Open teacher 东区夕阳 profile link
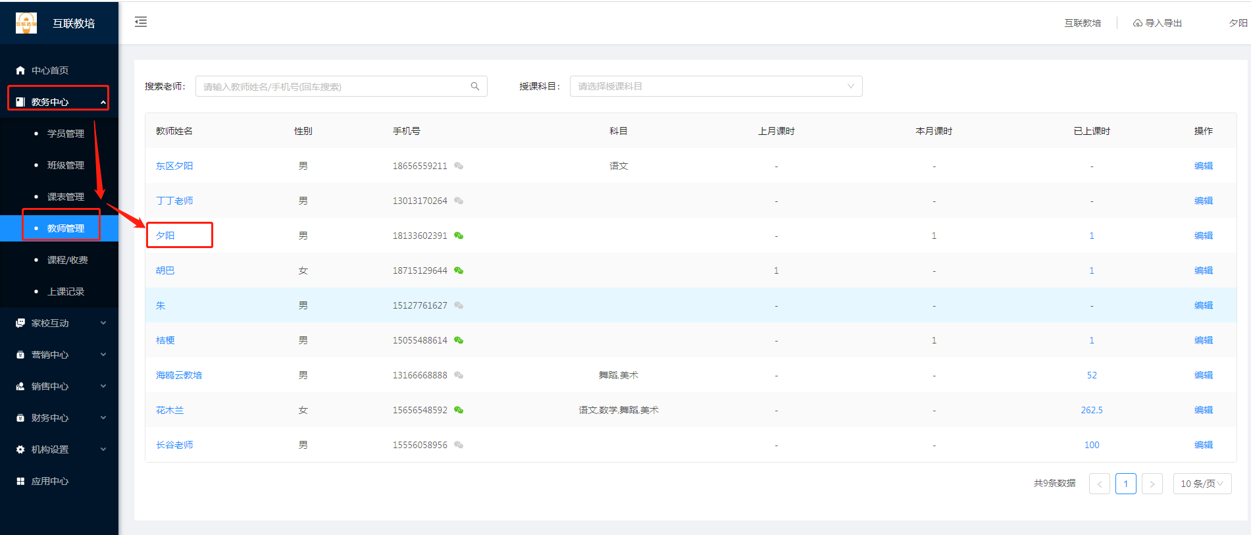The height and width of the screenshot is (535, 1251). (174, 166)
